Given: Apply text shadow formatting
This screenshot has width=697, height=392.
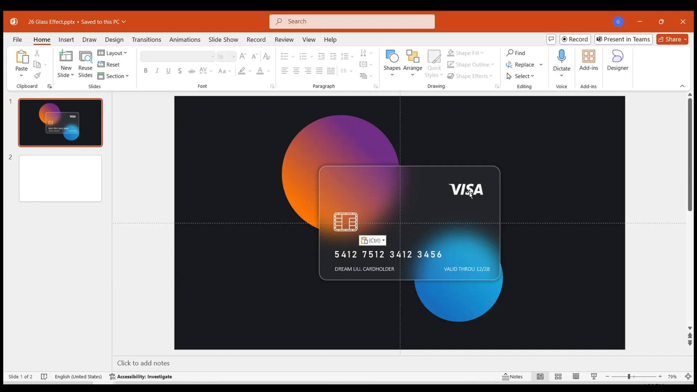Looking at the screenshot, I should tap(180, 71).
